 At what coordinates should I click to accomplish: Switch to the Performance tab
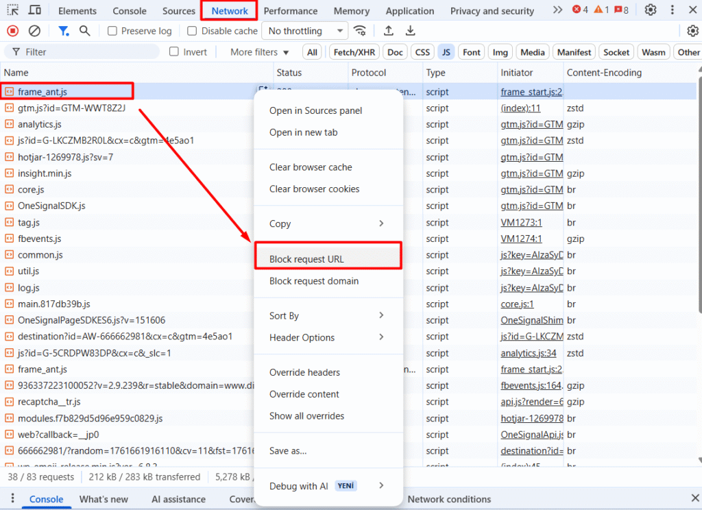291,11
